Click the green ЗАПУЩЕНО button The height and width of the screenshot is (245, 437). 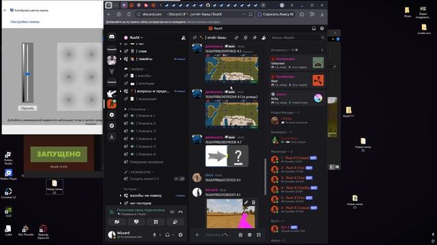[59, 154]
